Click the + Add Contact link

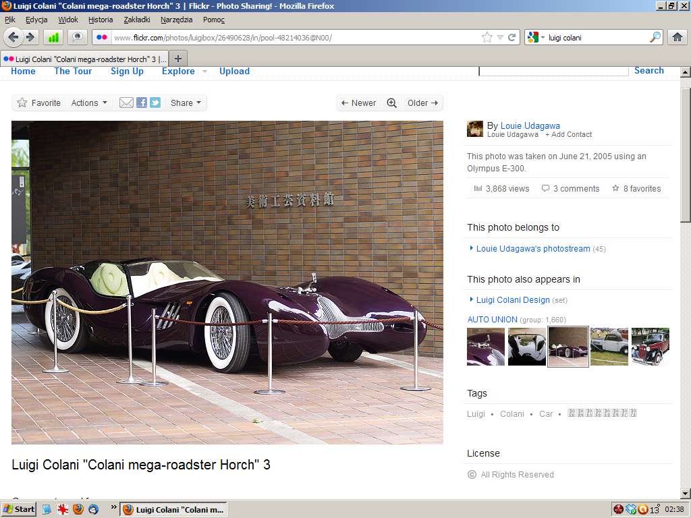[x=568, y=134]
